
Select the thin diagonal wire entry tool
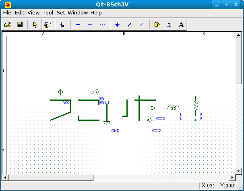point(141,25)
